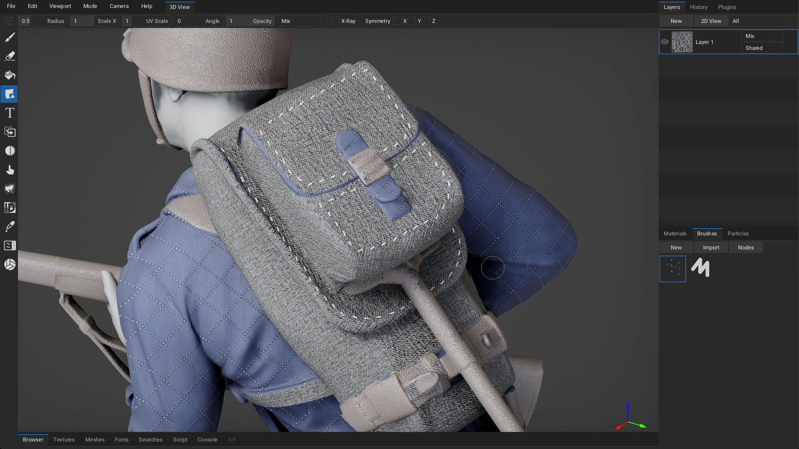Select the Brush tool
This screenshot has width=799, height=449.
pos(9,37)
